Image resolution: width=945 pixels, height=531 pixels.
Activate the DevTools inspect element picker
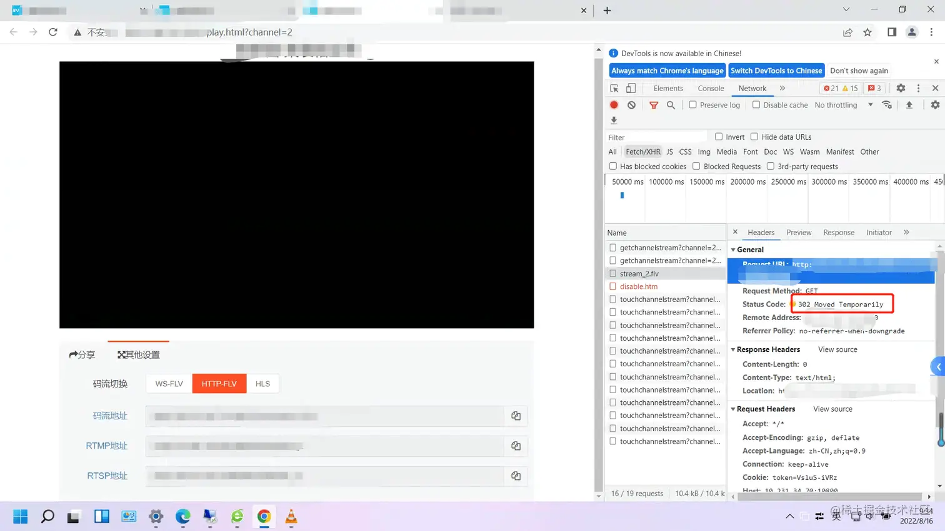coord(614,89)
